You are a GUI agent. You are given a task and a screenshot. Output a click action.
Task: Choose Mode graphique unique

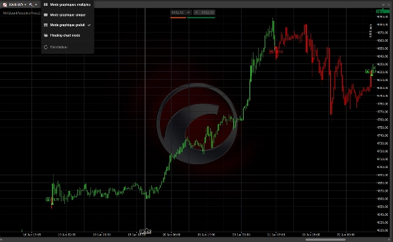click(67, 15)
